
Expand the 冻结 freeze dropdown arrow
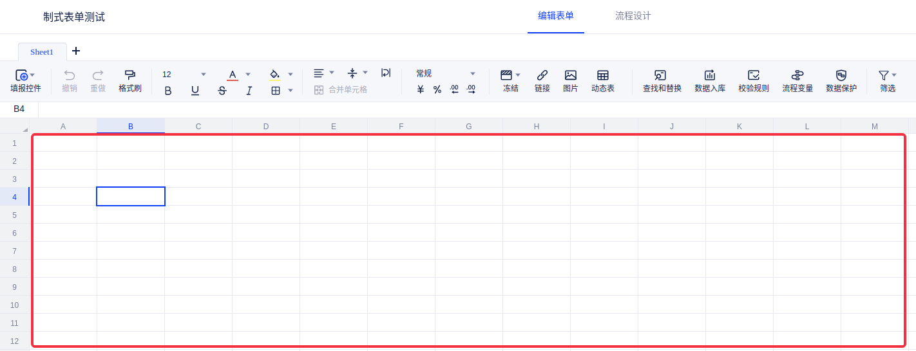(x=518, y=75)
